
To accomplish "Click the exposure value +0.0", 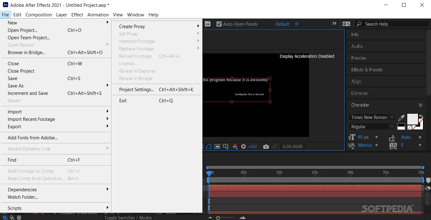I will (x=252, y=146).
